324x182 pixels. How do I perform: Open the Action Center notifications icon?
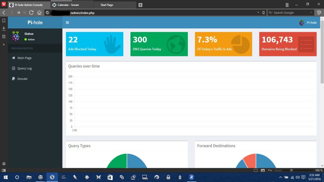click(x=303, y=177)
